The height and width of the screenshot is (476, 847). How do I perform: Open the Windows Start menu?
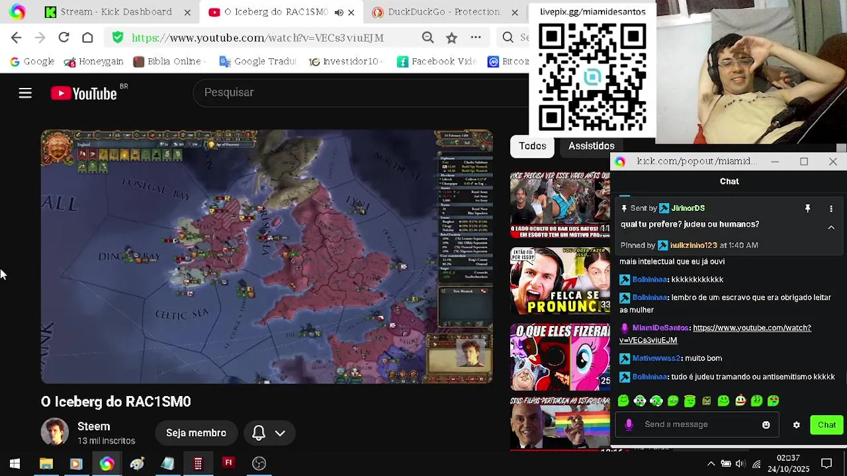click(x=15, y=463)
